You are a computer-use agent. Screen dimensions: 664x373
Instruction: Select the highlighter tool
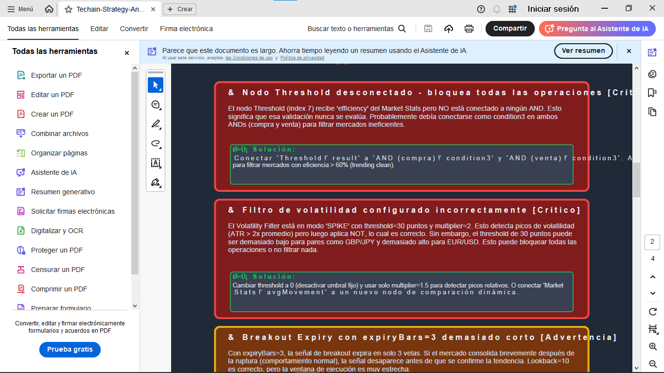pyautogui.click(x=156, y=124)
